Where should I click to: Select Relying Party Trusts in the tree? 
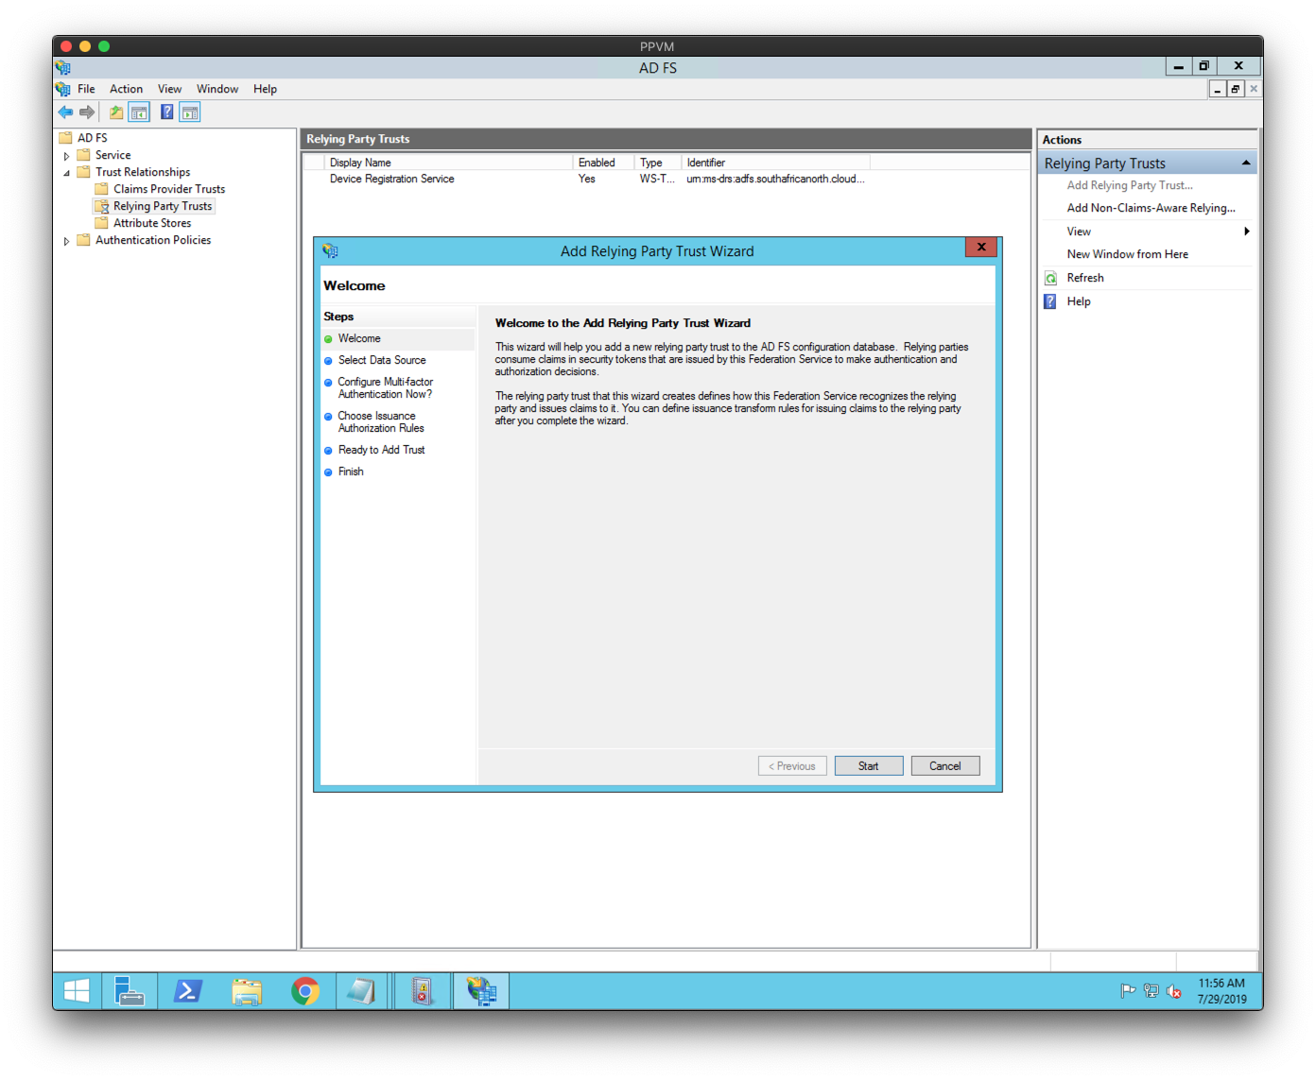click(x=163, y=206)
